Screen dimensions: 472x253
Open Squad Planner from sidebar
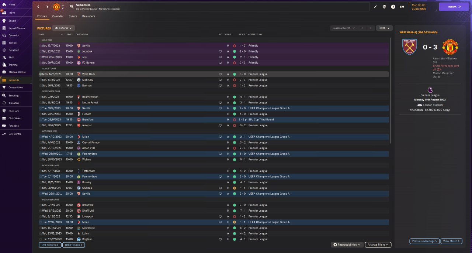[x=16, y=28]
